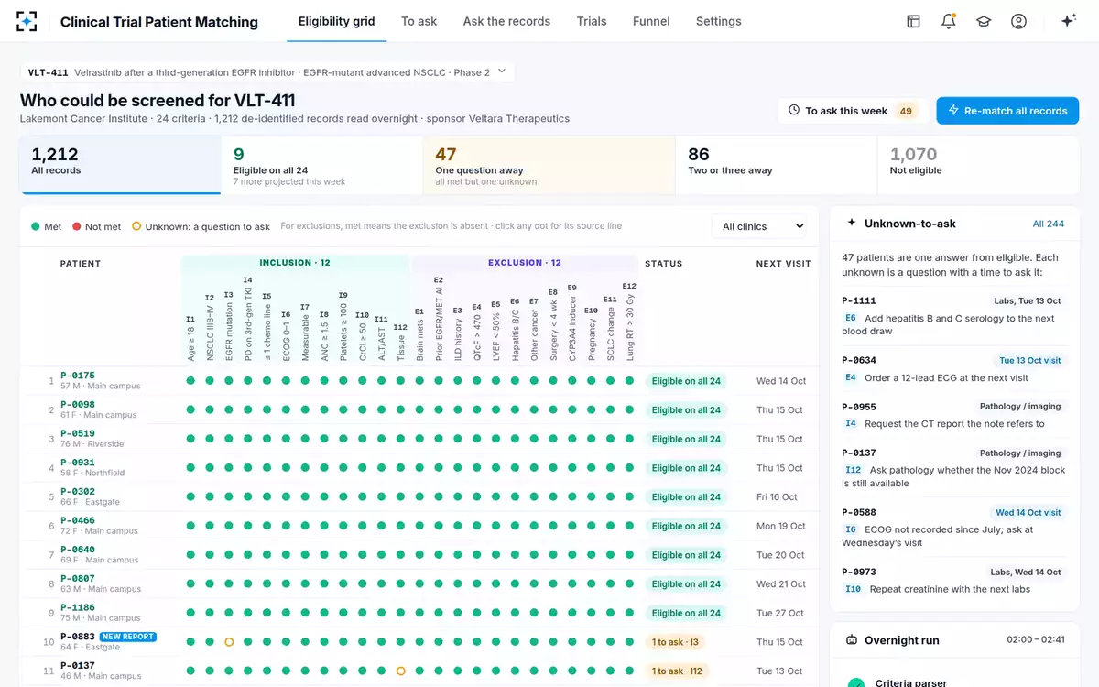Click the To ask this week button
Image resolution: width=1099 pixels, height=687 pixels.
coord(854,111)
